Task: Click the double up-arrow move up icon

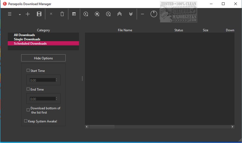Action: click(120, 14)
